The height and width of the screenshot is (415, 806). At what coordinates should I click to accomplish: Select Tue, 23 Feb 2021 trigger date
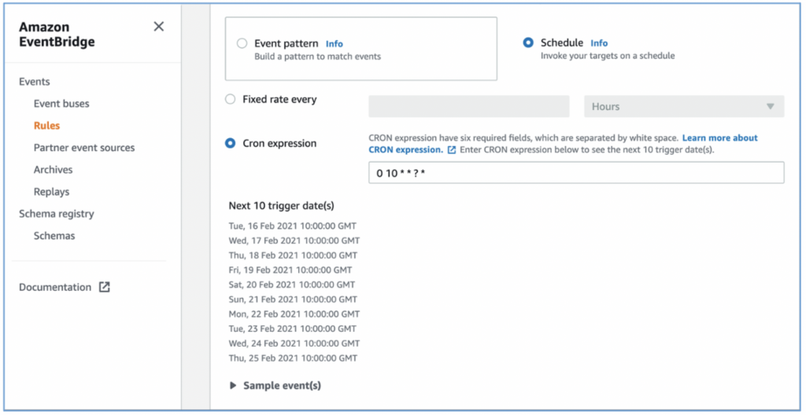tap(293, 329)
